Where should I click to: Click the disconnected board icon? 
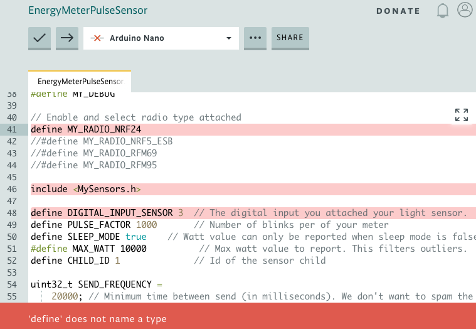(x=97, y=38)
